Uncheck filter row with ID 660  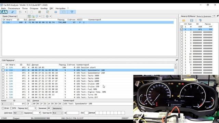[x=182, y=27]
